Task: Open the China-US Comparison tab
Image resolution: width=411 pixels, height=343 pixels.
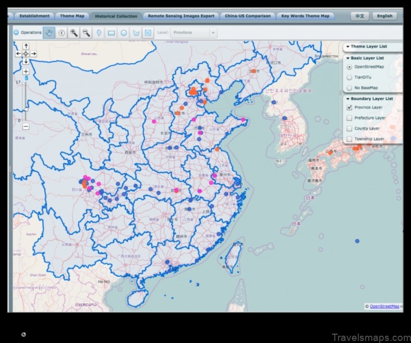Action: click(x=248, y=16)
